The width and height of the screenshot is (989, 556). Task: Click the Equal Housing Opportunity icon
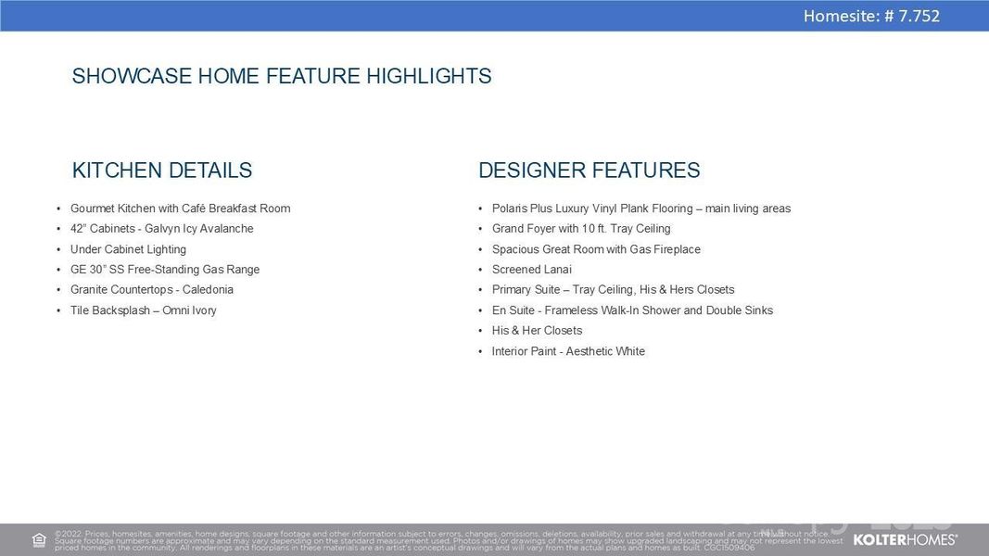coord(39,540)
